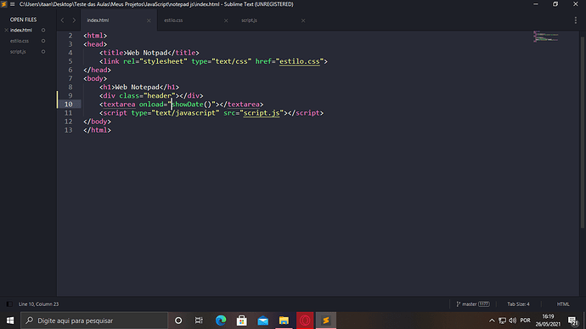This screenshot has width=586, height=329.
Task: Select estilo.css in Open Files sidebar
Action: tap(20, 41)
